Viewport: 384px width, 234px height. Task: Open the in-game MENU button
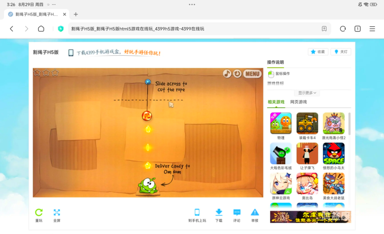(x=252, y=74)
